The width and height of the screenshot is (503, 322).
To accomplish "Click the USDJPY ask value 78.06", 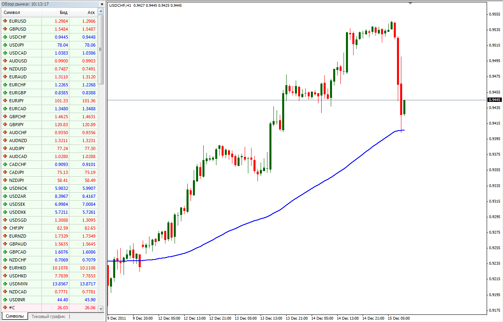I will (x=90, y=45).
